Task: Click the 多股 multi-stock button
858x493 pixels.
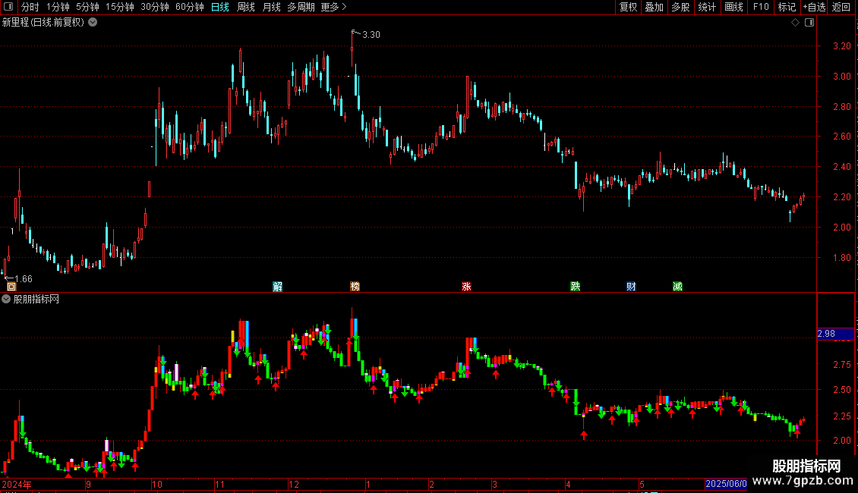Action: [x=680, y=7]
